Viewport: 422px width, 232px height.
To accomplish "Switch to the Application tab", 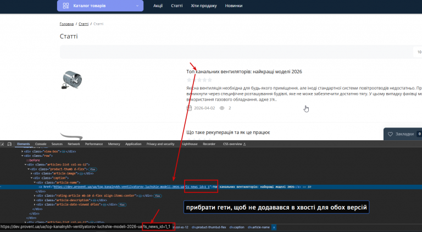I will (x=133, y=144).
